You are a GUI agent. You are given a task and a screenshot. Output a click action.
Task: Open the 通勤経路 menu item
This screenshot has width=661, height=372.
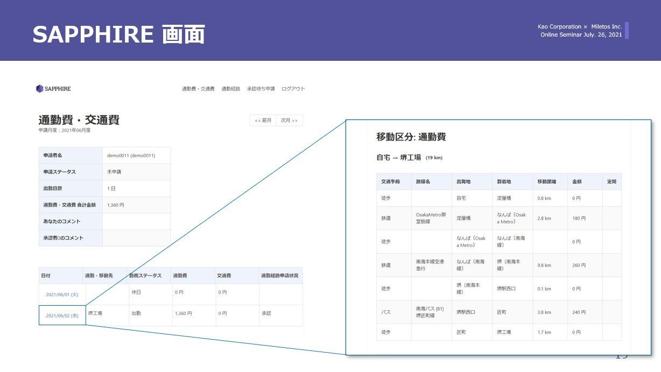click(231, 89)
